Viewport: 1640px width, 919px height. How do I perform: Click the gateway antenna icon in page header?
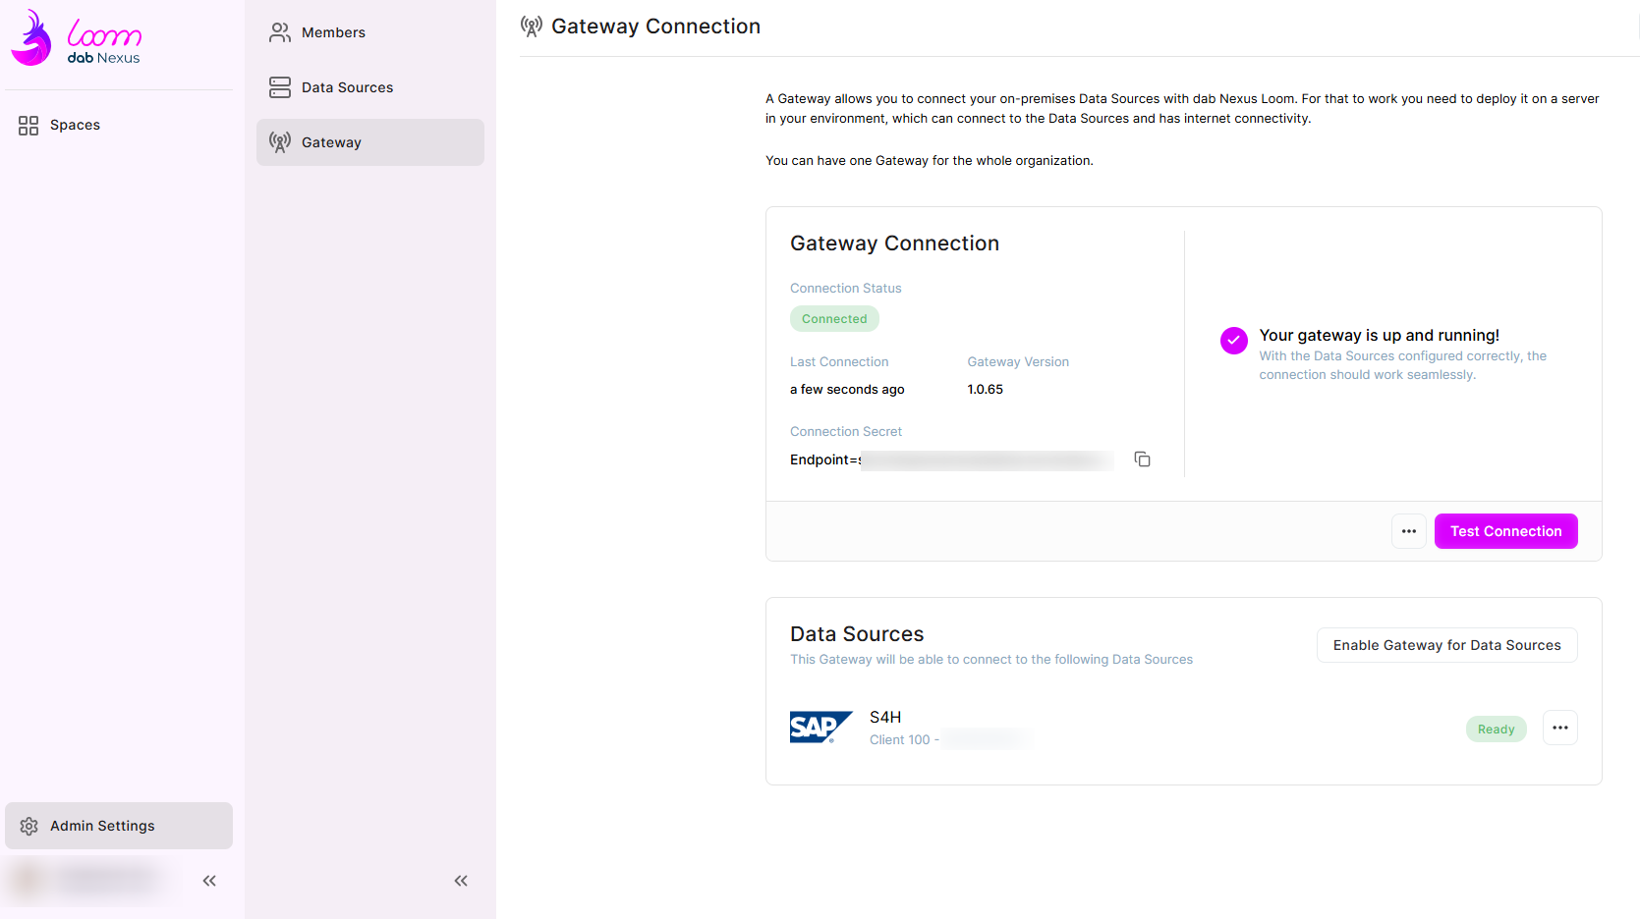click(532, 27)
